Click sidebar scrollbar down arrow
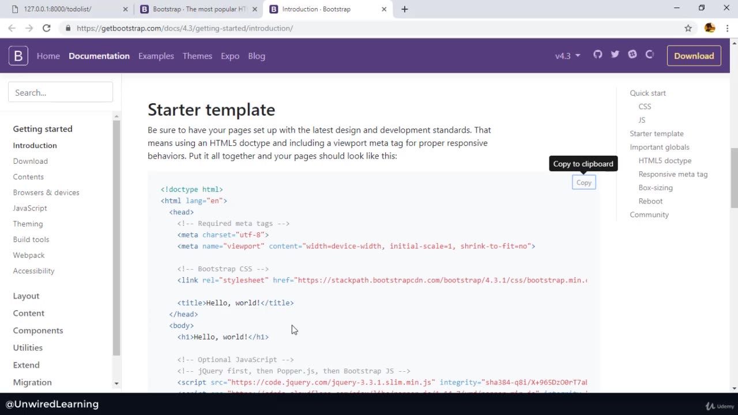738x415 pixels. coord(116,383)
